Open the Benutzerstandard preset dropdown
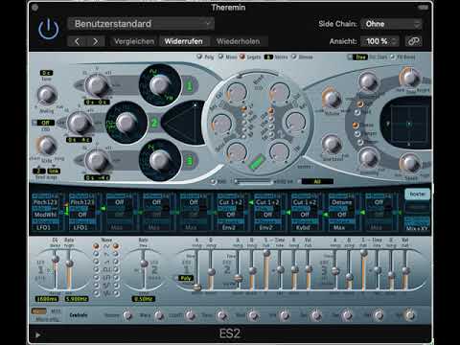 point(141,24)
